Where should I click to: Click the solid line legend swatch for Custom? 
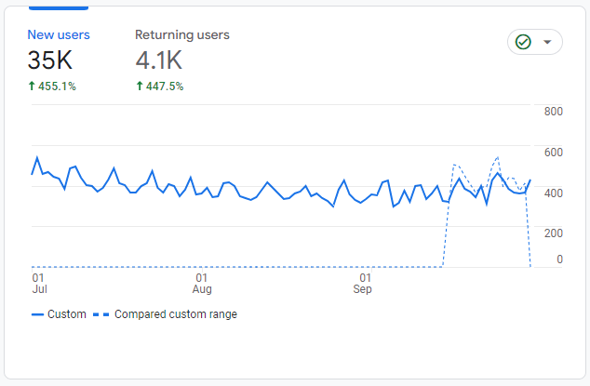[x=37, y=314]
